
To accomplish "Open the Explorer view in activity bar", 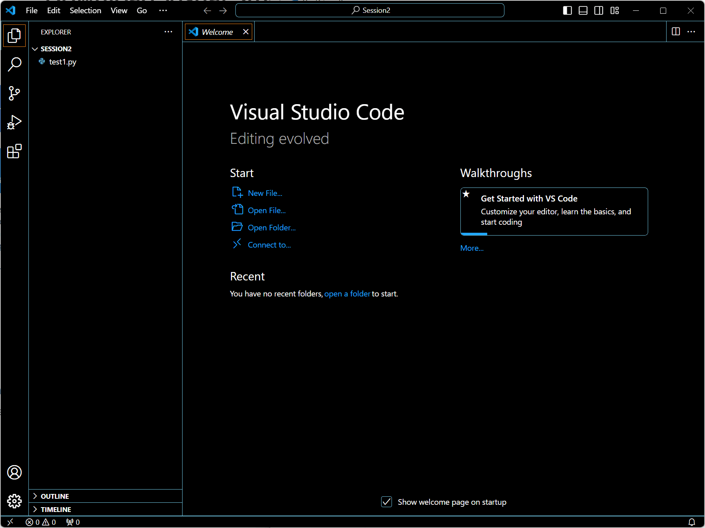I will (14, 36).
